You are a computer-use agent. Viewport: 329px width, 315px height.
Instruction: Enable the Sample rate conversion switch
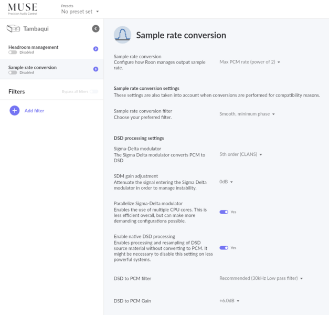coord(13,72)
